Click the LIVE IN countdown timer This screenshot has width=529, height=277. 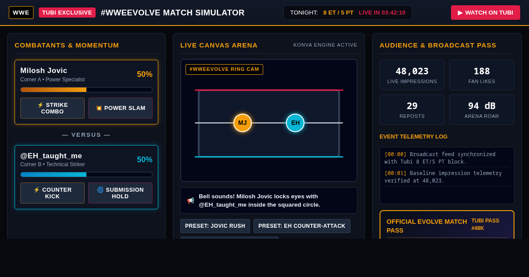pyautogui.click(x=382, y=12)
